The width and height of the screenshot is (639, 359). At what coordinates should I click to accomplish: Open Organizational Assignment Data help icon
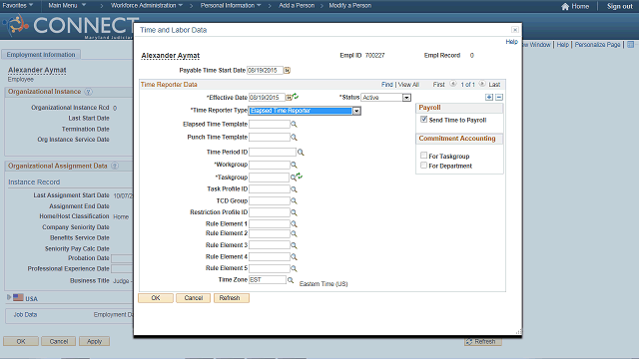(x=115, y=167)
